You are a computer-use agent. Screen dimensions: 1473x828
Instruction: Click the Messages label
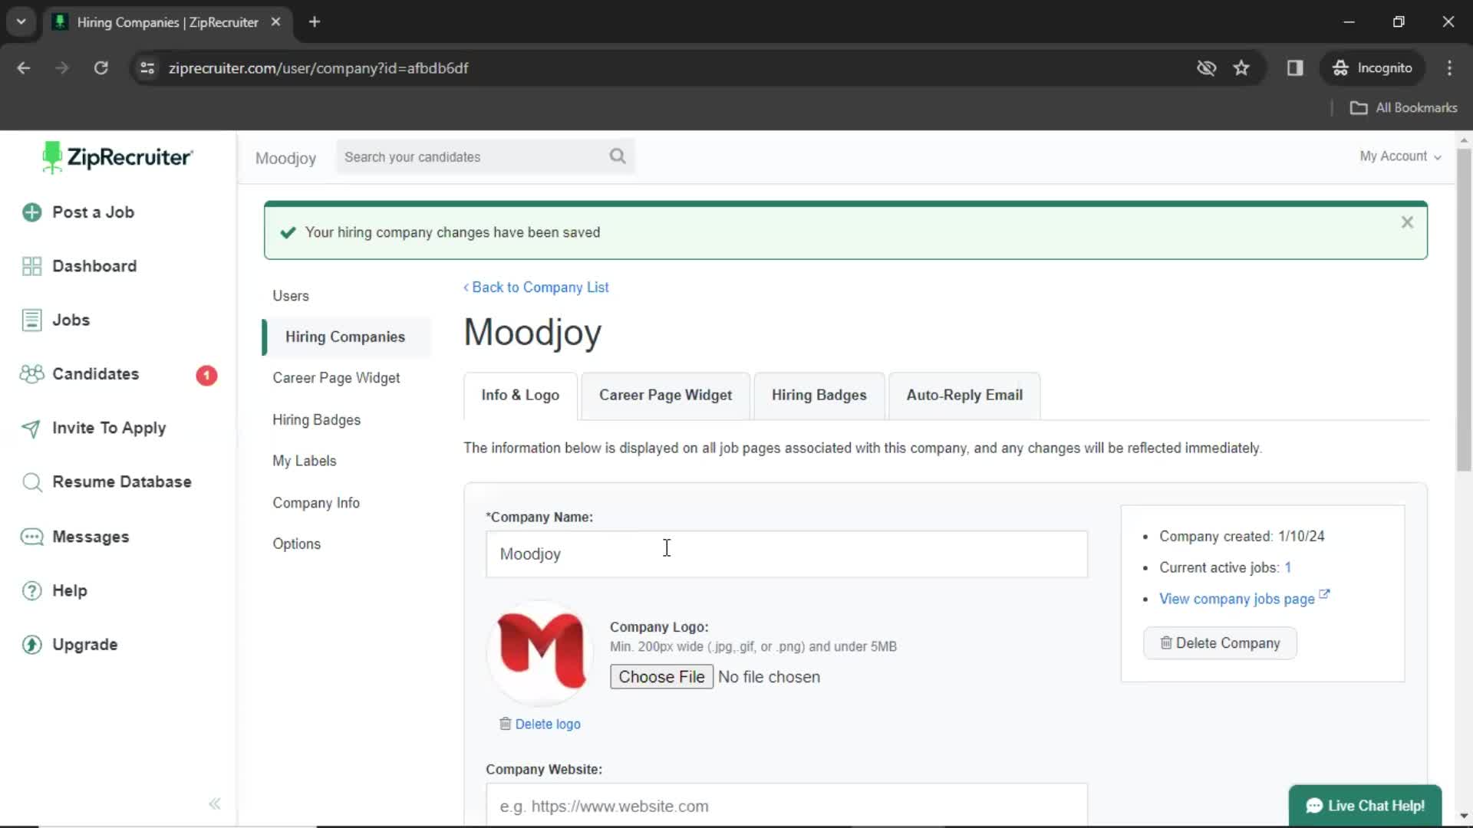(x=91, y=537)
